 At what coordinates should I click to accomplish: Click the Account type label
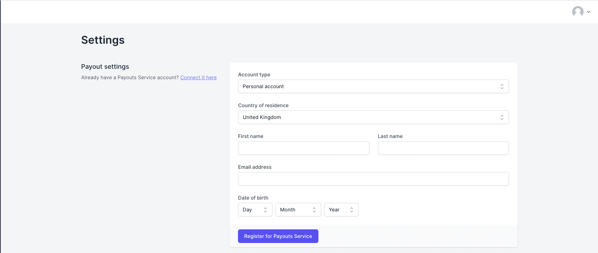tap(254, 75)
